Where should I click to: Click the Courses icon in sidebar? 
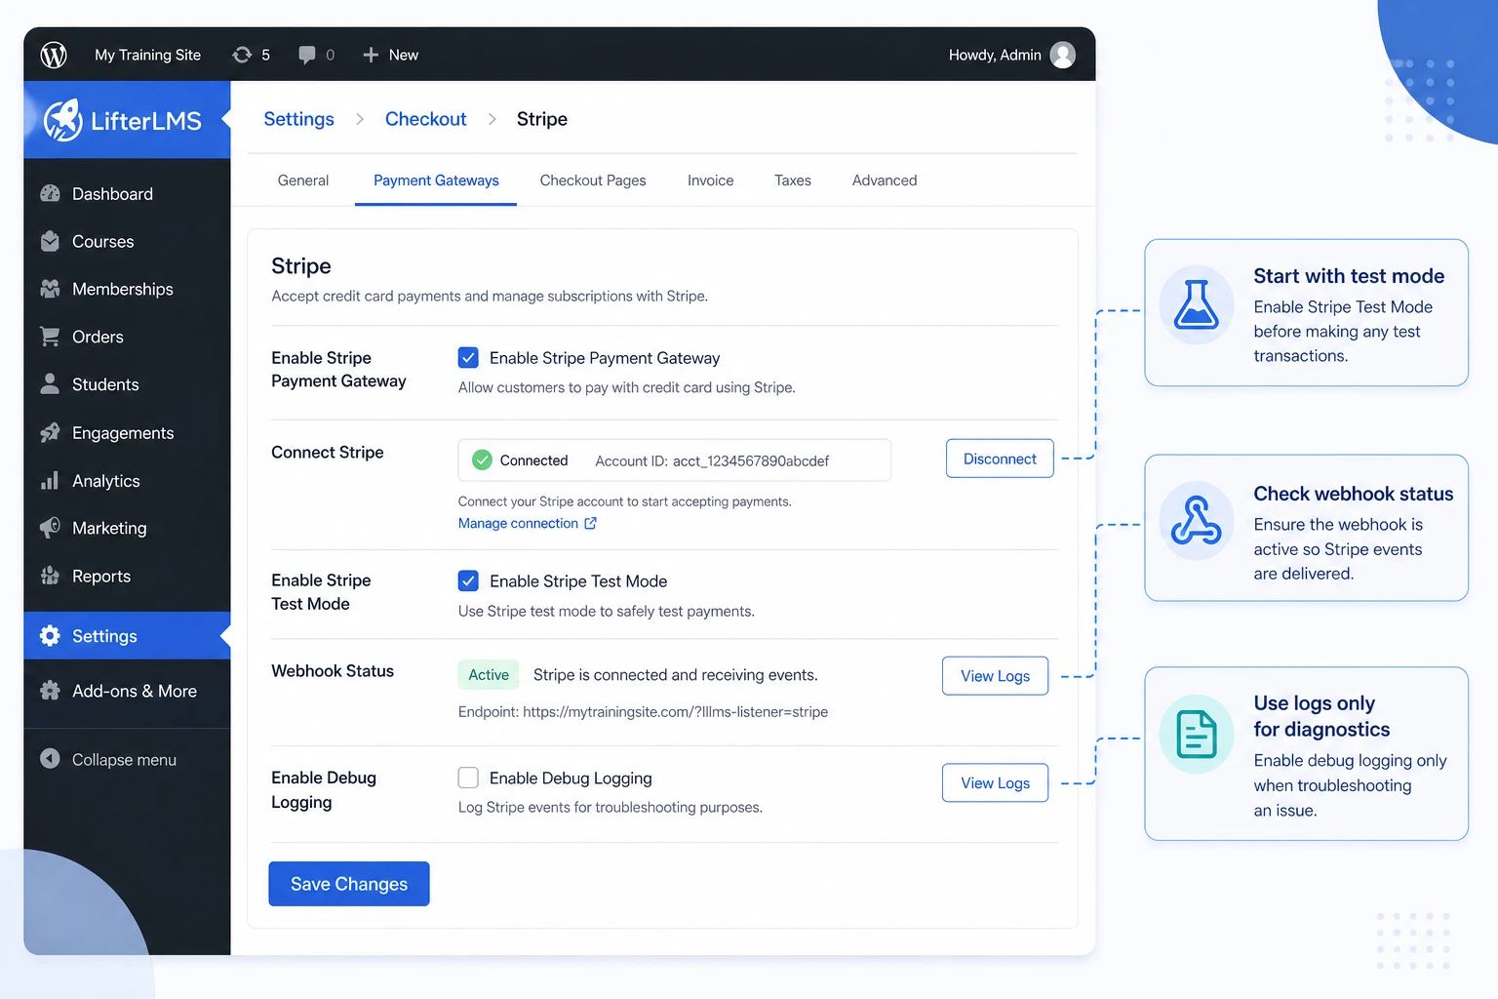coord(50,241)
